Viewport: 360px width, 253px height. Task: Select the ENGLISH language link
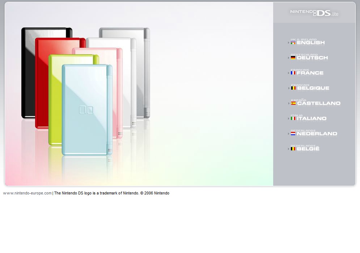click(x=311, y=43)
